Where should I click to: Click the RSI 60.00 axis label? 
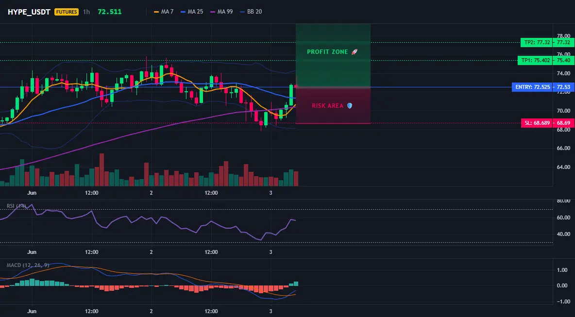(564, 217)
